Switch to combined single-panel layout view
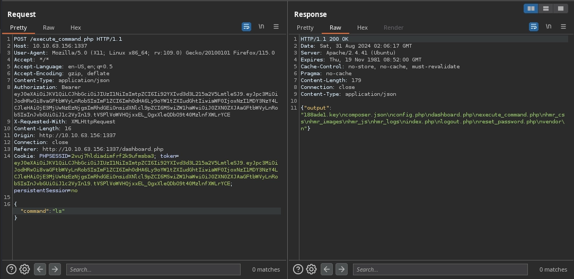This screenshot has width=574, height=279. click(x=560, y=8)
